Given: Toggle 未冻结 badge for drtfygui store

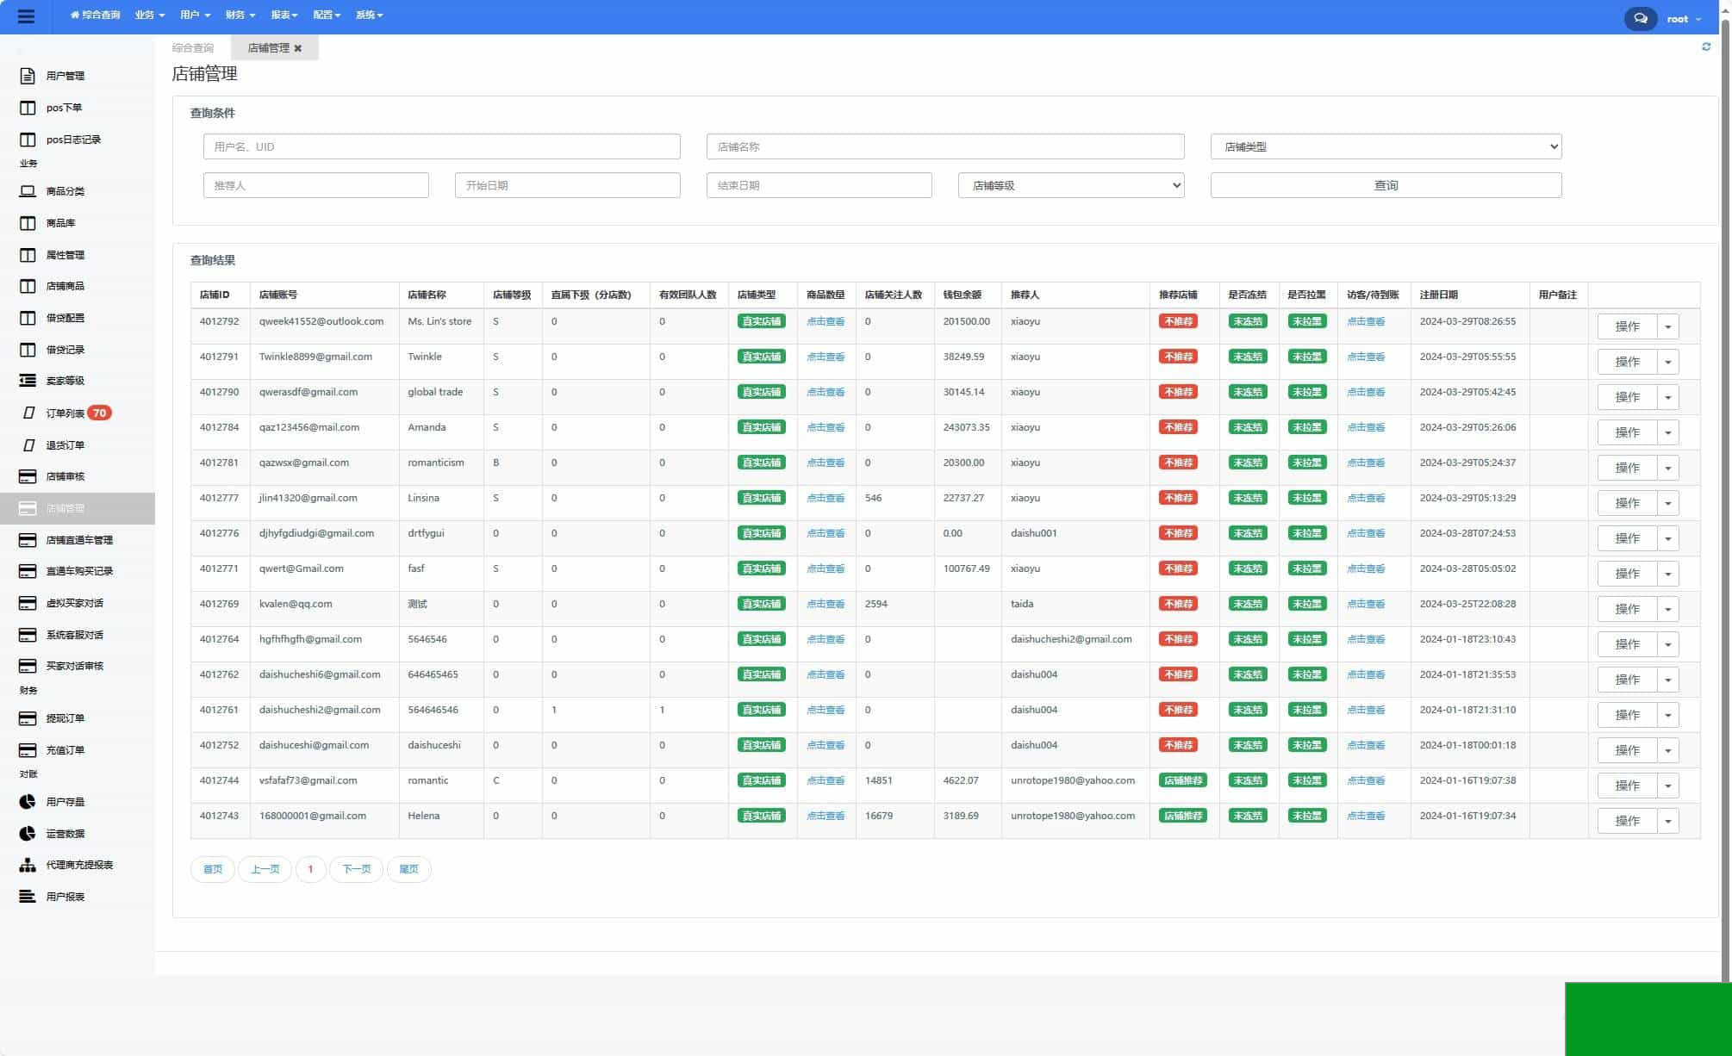Looking at the screenshot, I should coord(1247,533).
